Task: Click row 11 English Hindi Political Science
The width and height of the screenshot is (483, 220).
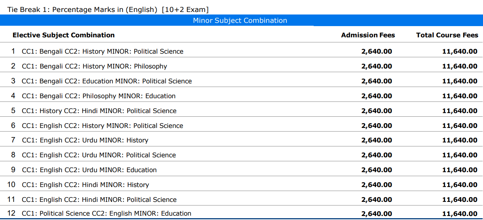Action: pos(99,200)
